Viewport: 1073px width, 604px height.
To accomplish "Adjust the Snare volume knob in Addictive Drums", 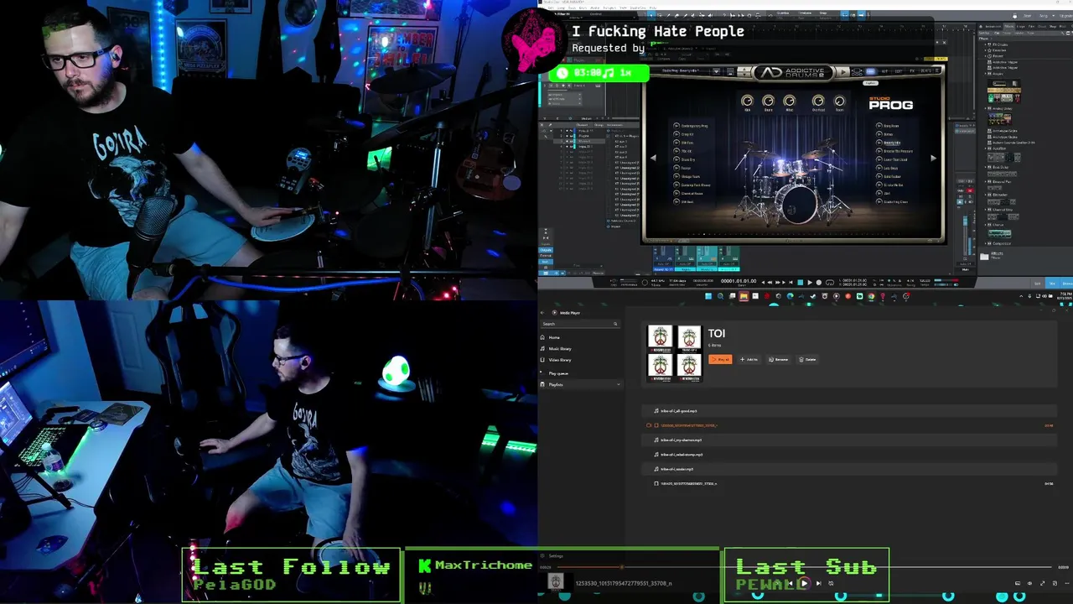I will pos(768,101).
